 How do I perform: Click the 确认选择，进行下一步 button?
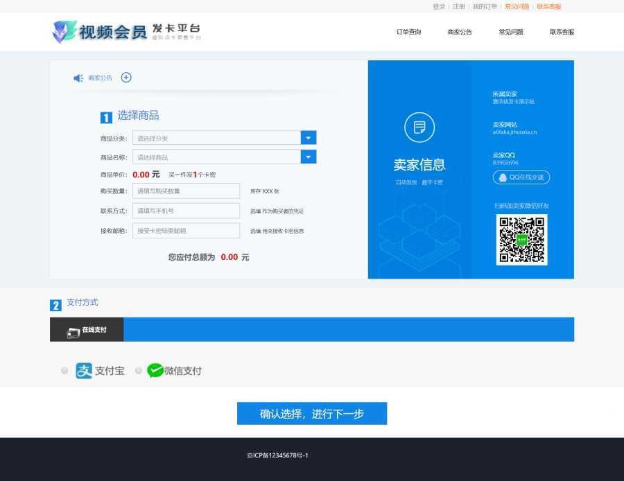(311, 414)
